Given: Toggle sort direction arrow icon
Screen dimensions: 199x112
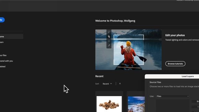Looking at the screenshot, I should (x=120, y=84).
